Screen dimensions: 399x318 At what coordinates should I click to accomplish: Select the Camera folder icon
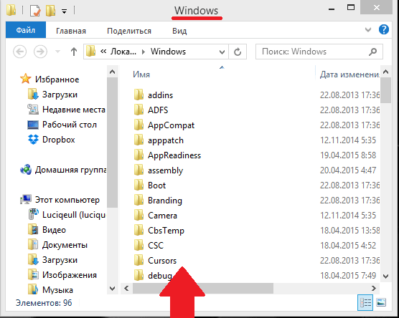tap(139, 215)
